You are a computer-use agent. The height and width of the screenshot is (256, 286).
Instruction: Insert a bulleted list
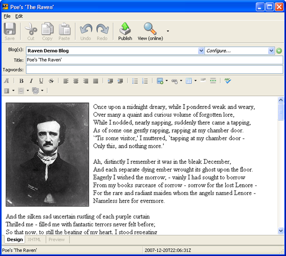135,81
